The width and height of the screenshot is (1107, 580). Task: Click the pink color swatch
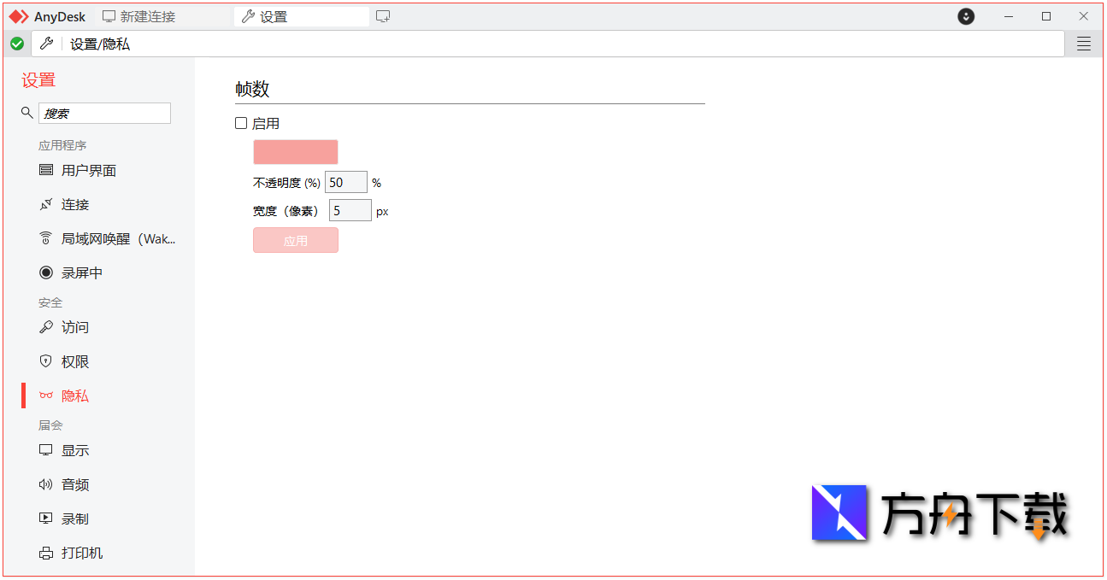click(295, 151)
